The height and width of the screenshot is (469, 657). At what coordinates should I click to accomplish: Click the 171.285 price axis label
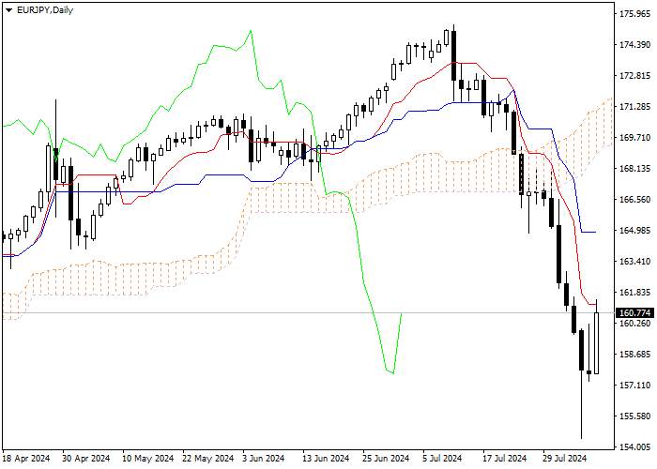pyautogui.click(x=634, y=107)
